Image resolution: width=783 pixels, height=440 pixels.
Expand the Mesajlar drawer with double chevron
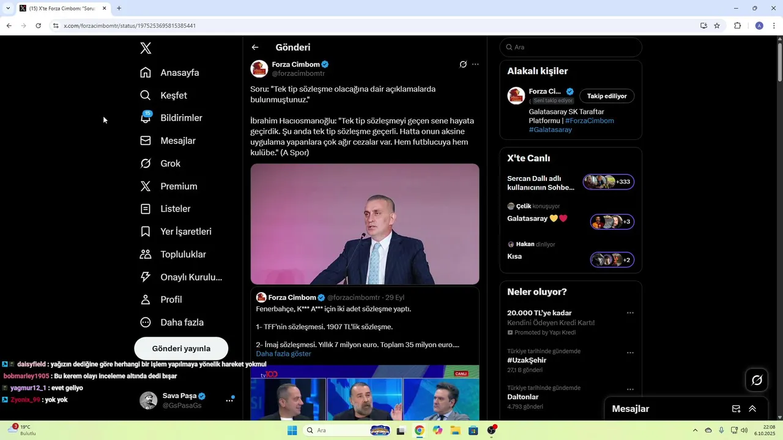pyautogui.click(x=752, y=409)
